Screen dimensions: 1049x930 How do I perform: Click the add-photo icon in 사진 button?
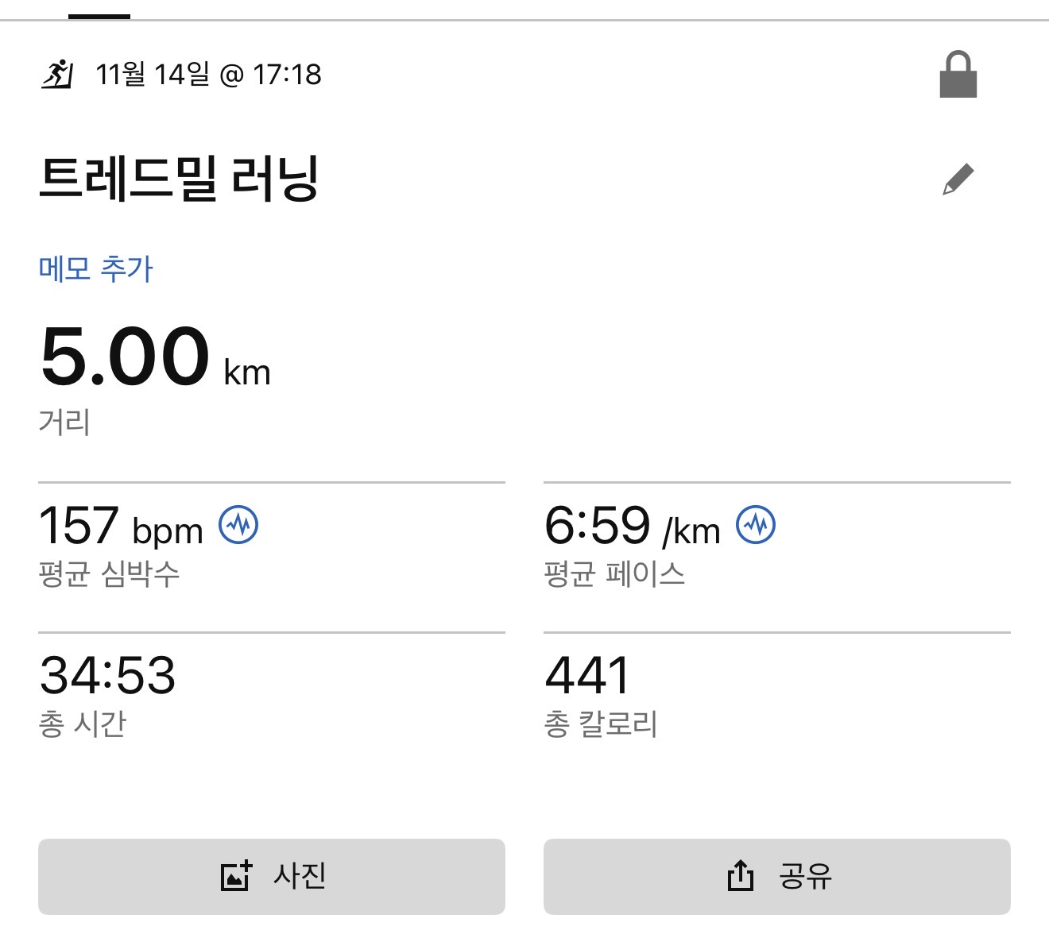coord(235,876)
